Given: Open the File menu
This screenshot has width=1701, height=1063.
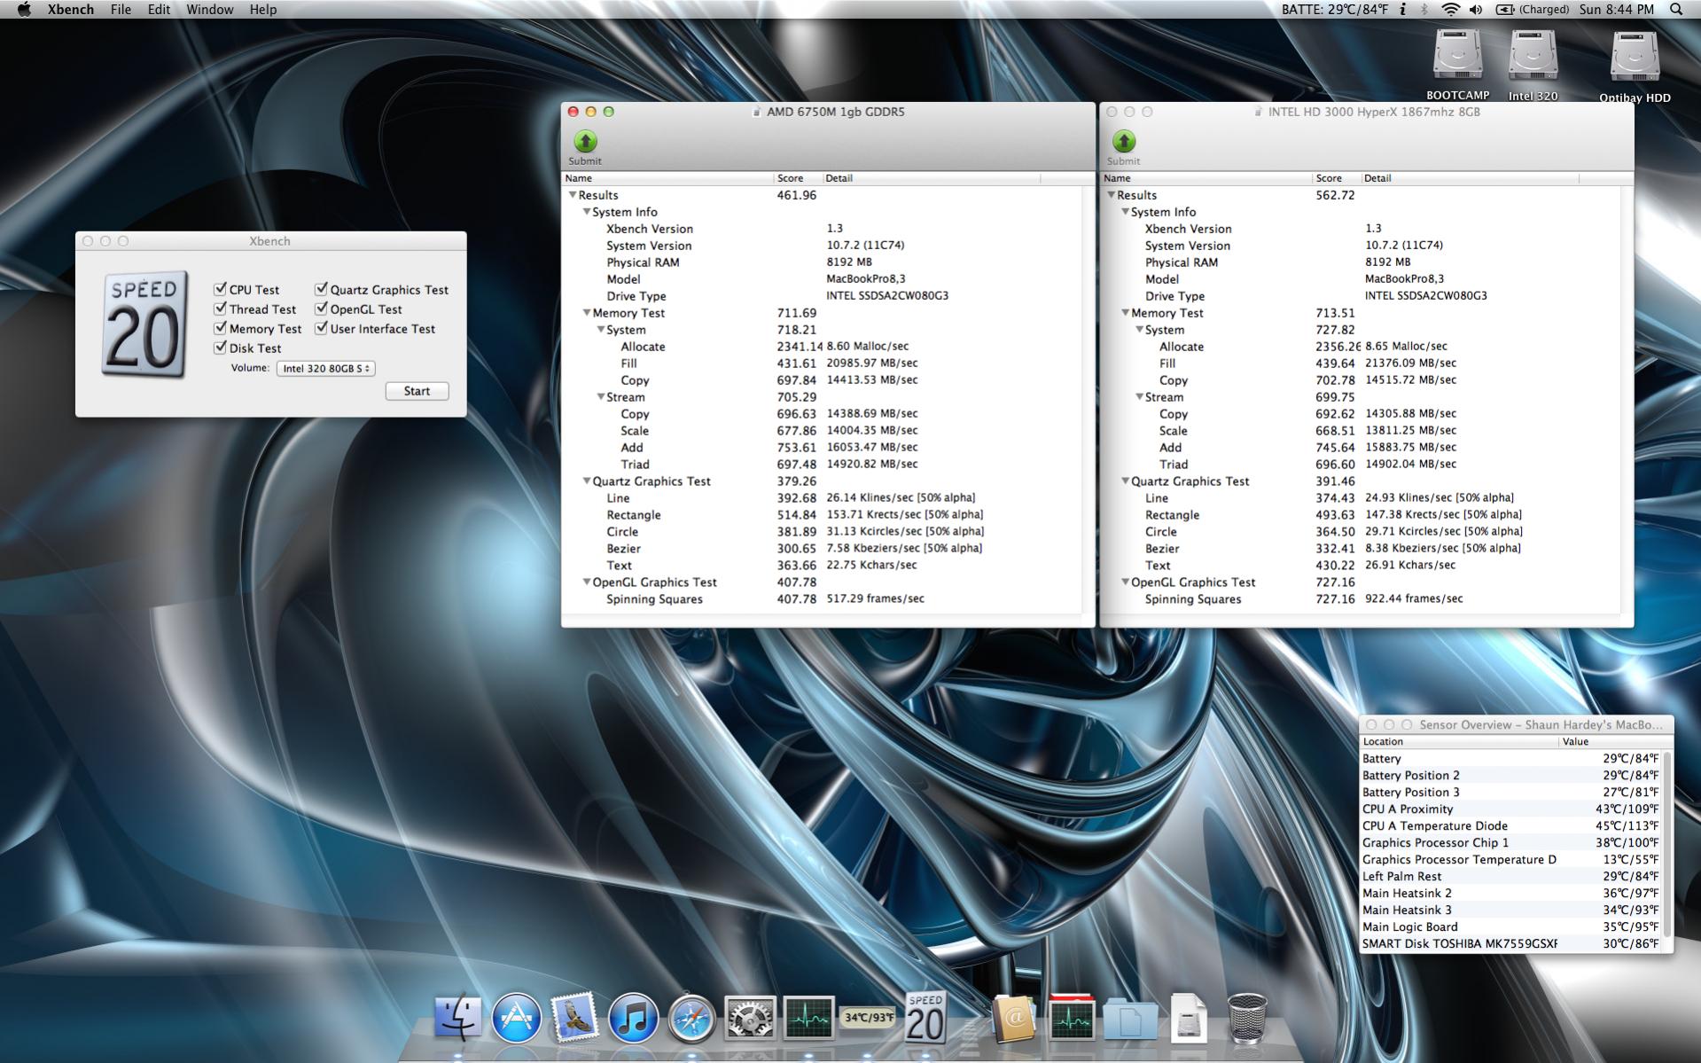Looking at the screenshot, I should point(121,9).
